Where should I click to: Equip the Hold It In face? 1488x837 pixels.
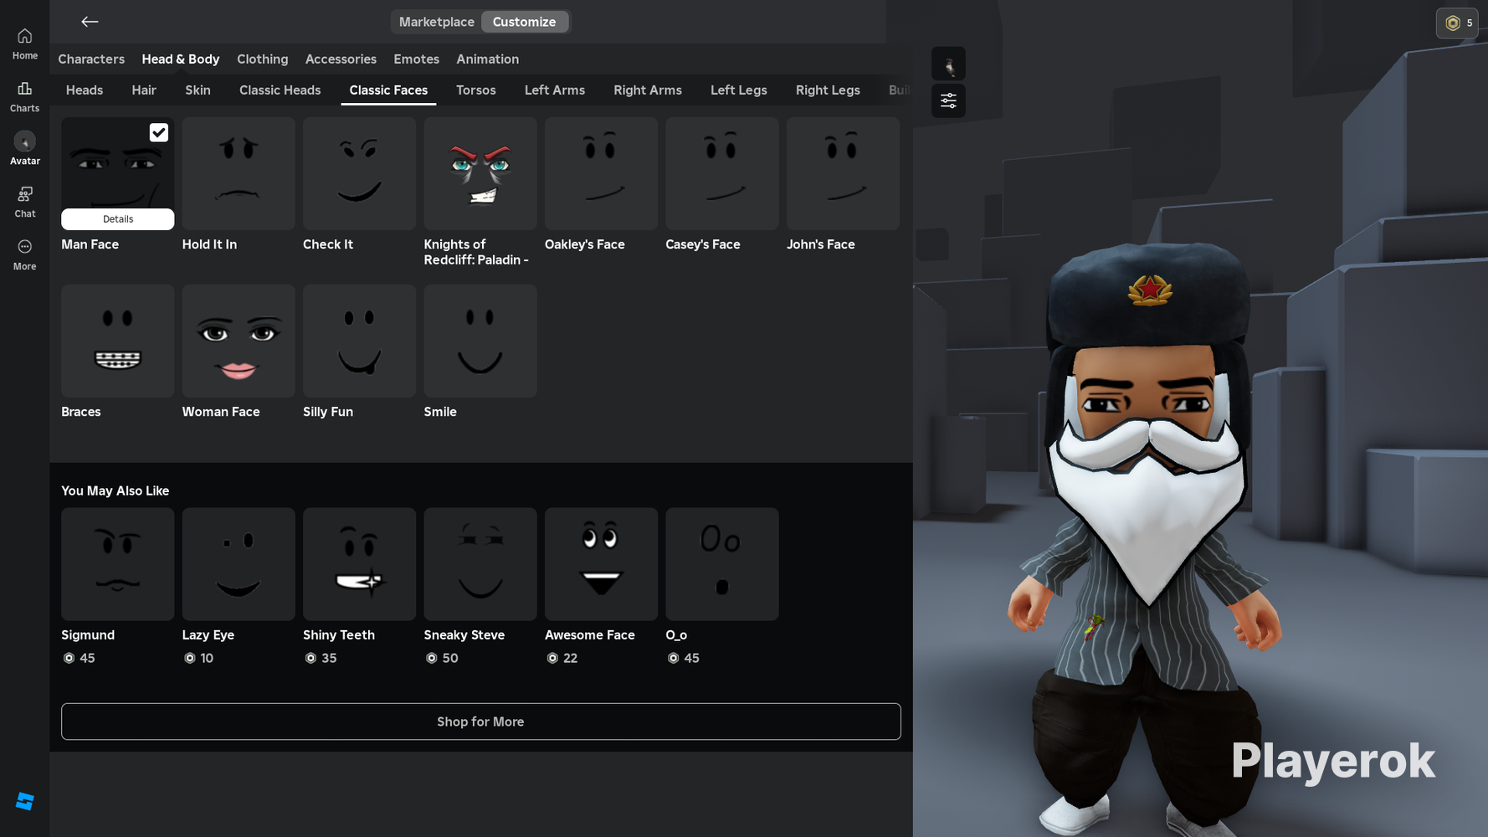coord(239,173)
